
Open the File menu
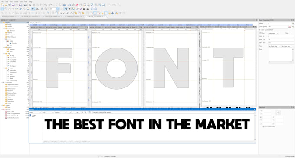[x=3, y=2]
